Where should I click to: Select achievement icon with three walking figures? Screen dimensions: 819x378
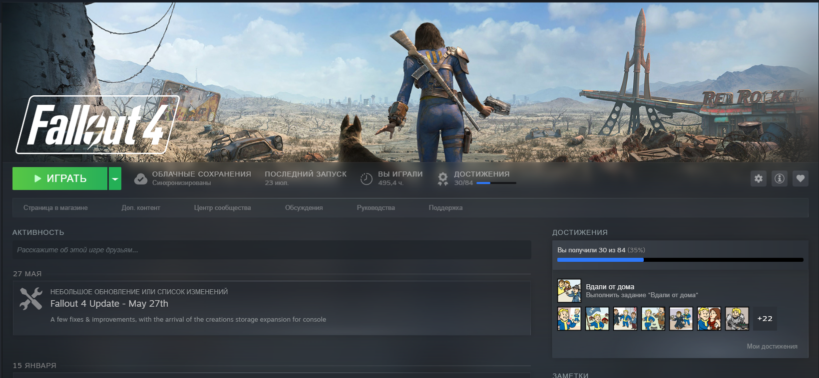[625, 319]
